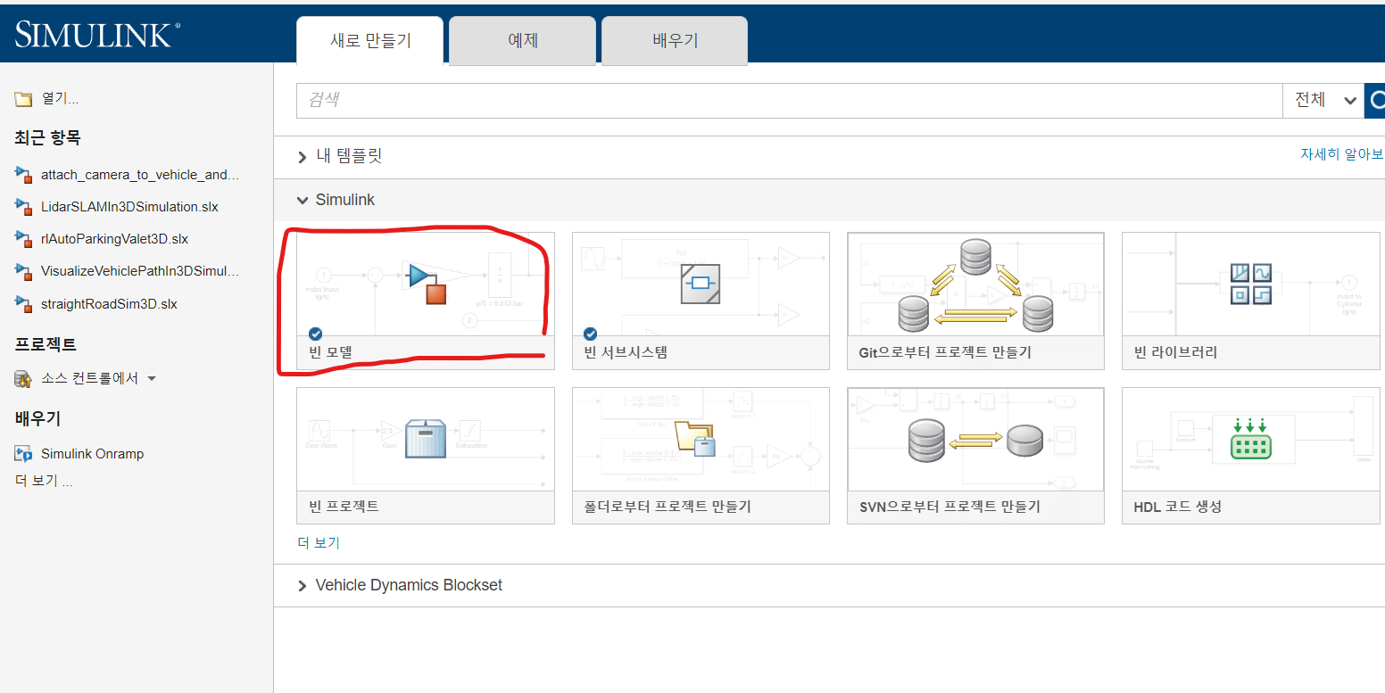Click the 프로젝트 heading

[46, 344]
